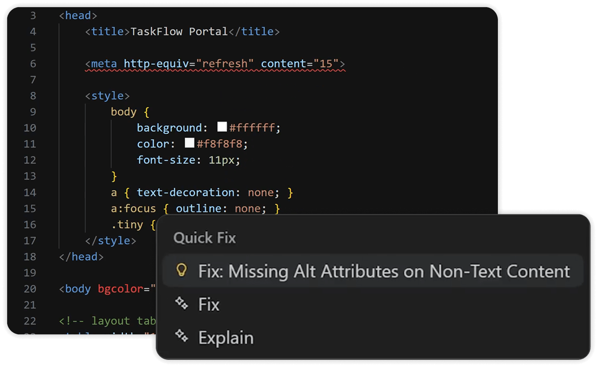Choose the plain Fix menu entry
Screen dimensions: 598x367
pos(209,305)
